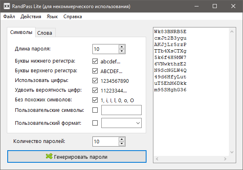Screen dimensions: 243x170
Task: Click password list scroll left arrow
Action: [x=157, y=159]
